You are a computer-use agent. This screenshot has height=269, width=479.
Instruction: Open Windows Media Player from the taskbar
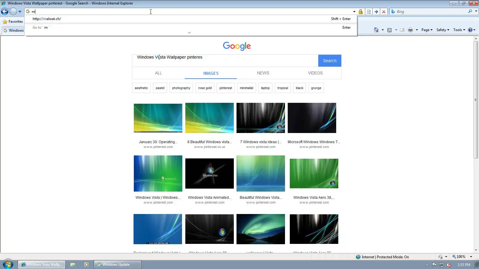[87, 265]
